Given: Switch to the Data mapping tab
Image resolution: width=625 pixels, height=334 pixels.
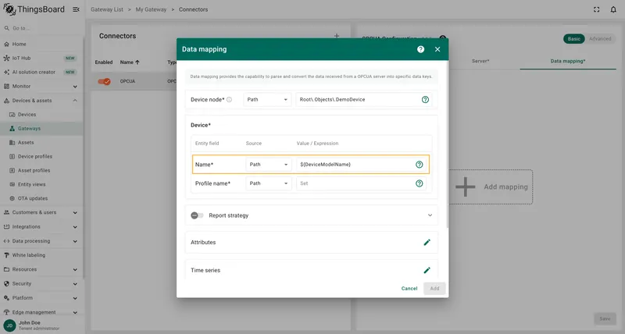Looking at the screenshot, I should (x=568, y=62).
